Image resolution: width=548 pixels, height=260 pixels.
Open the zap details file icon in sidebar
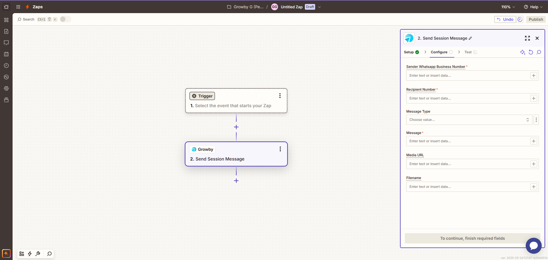(x=6, y=31)
